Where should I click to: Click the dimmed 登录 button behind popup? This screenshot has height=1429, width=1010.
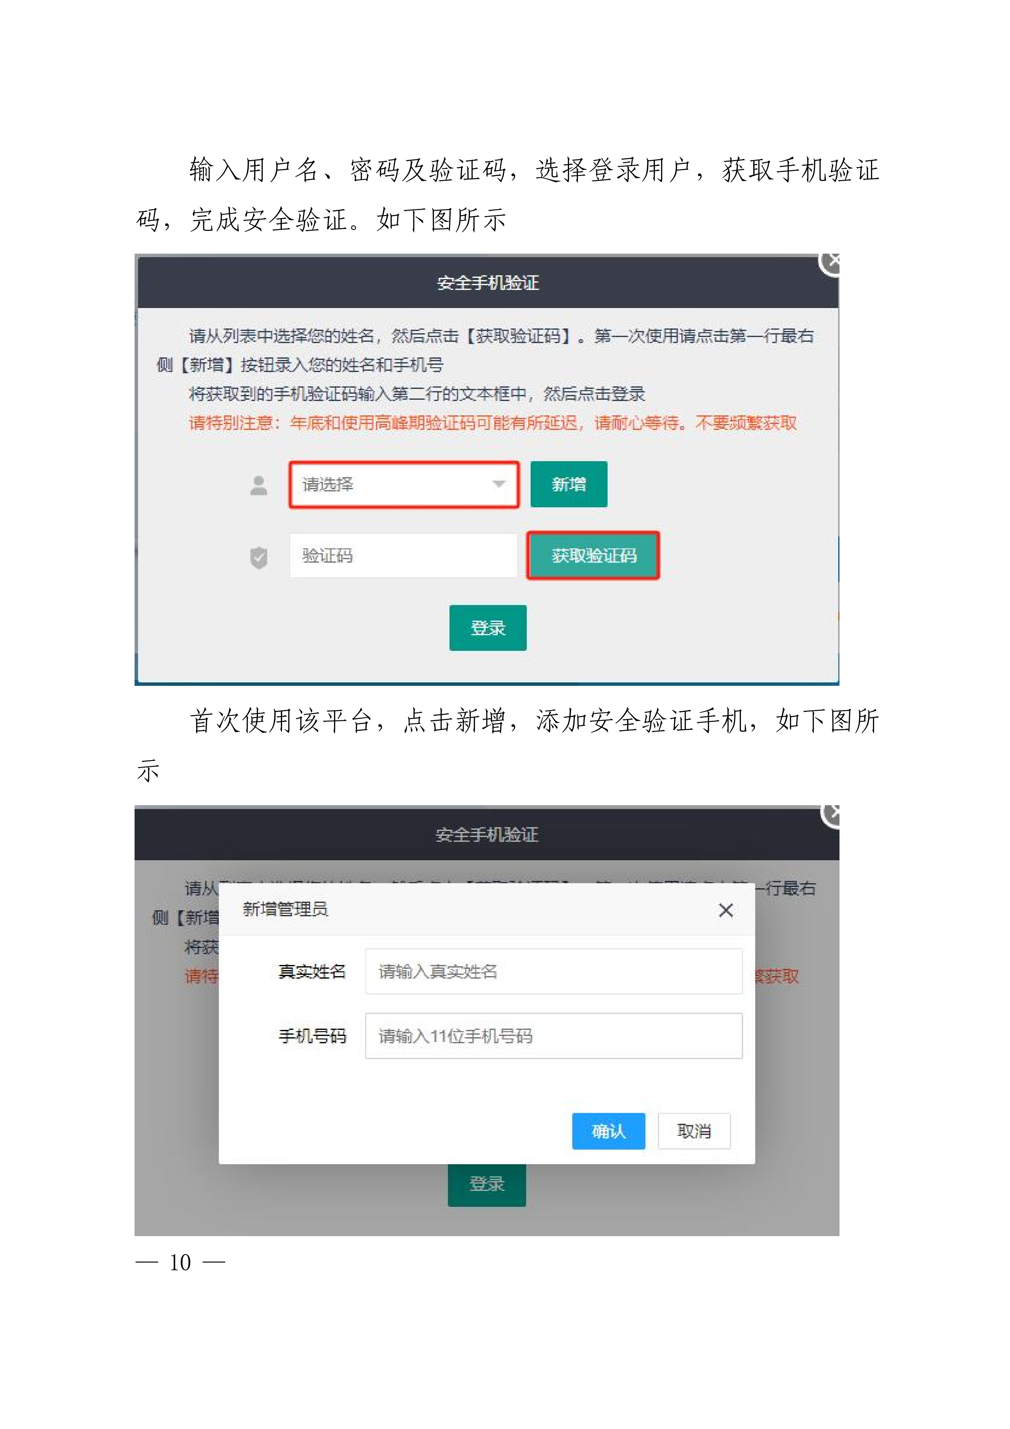tap(487, 1184)
